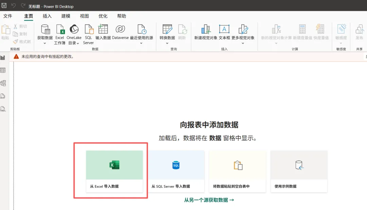Open 最近使用的源 icon
The width and height of the screenshot is (367, 210).
[142, 30]
